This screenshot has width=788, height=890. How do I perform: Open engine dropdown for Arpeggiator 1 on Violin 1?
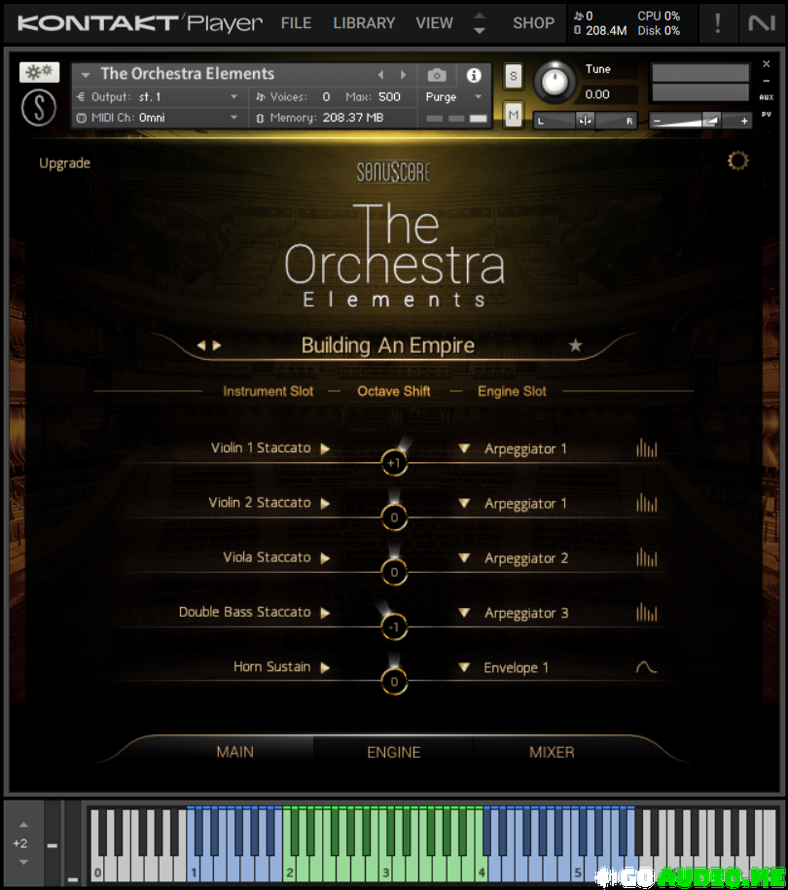tap(464, 448)
